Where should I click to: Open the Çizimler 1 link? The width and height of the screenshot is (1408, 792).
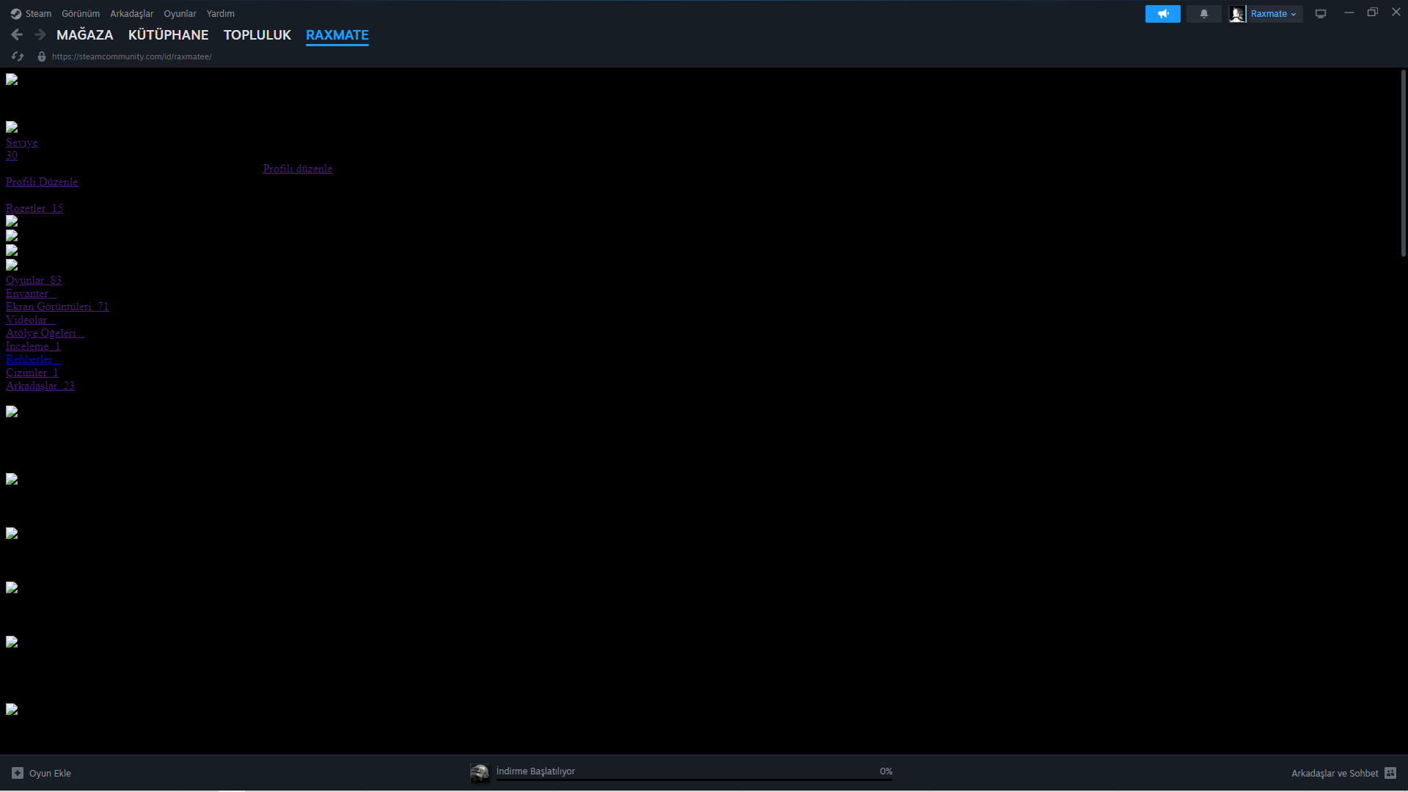pyautogui.click(x=32, y=373)
